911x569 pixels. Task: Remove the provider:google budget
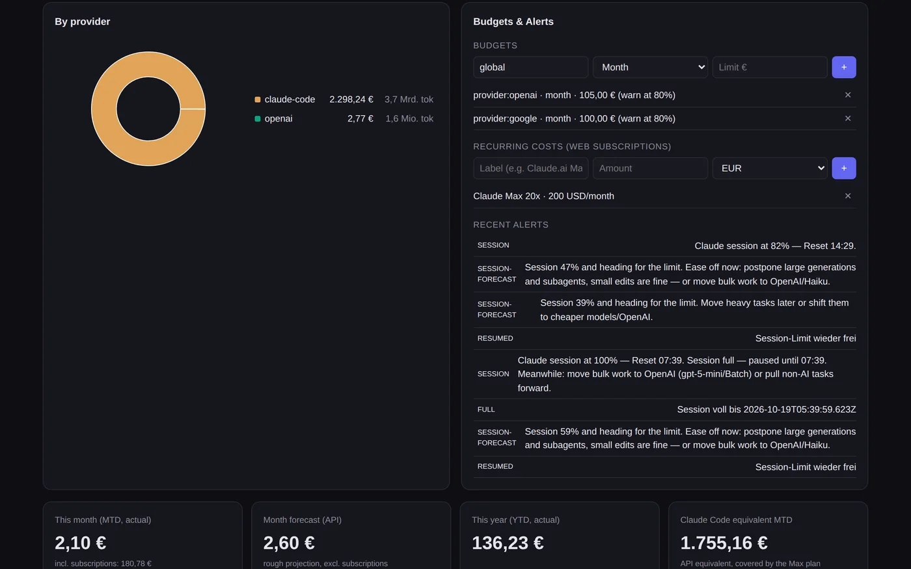847,118
